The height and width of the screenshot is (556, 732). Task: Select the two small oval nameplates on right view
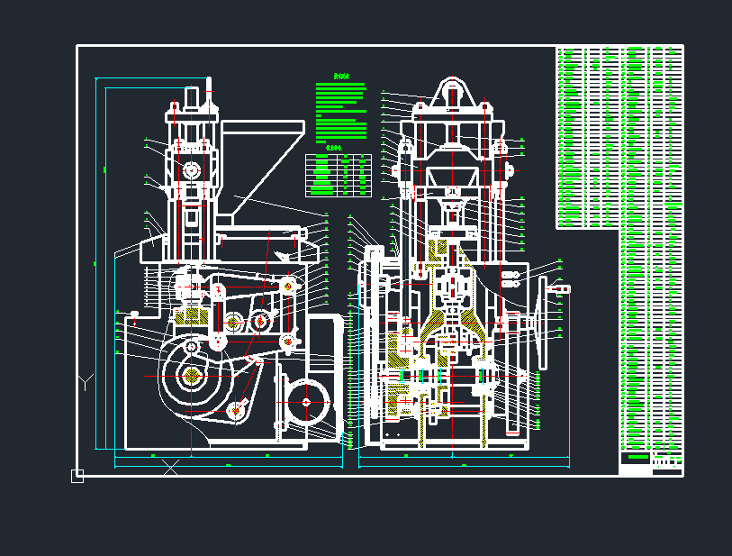510,279
